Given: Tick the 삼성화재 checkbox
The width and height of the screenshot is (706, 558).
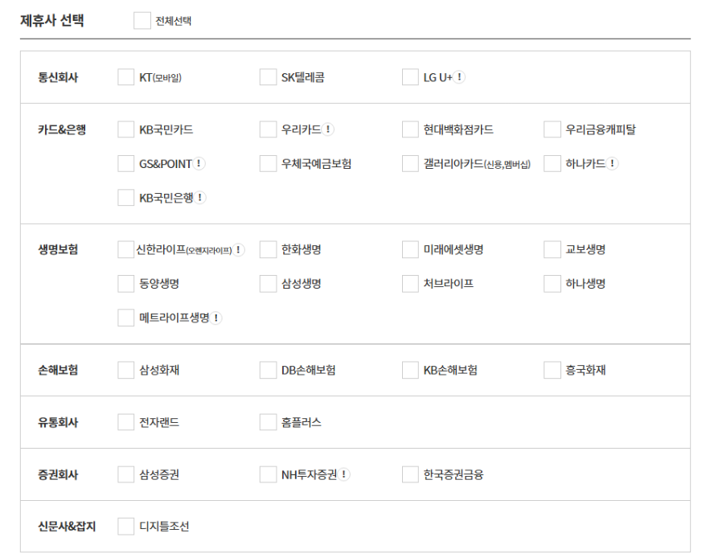Looking at the screenshot, I should (x=125, y=370).
